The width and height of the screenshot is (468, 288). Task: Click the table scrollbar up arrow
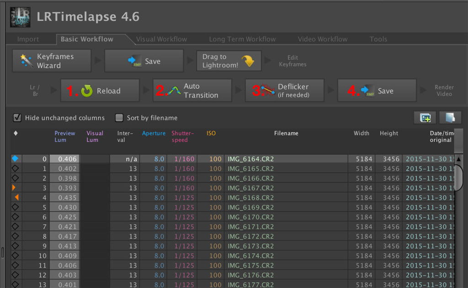click(x=459, y=159)
